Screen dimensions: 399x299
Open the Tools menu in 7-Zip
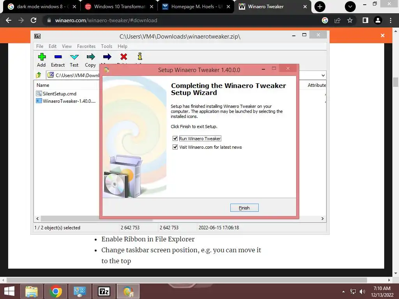point(106,46)
